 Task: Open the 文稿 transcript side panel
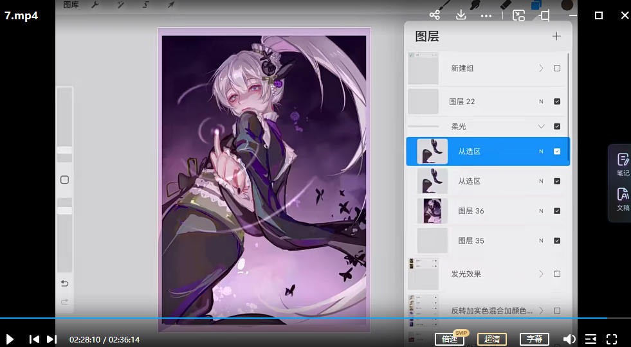(x=623, y=199)
